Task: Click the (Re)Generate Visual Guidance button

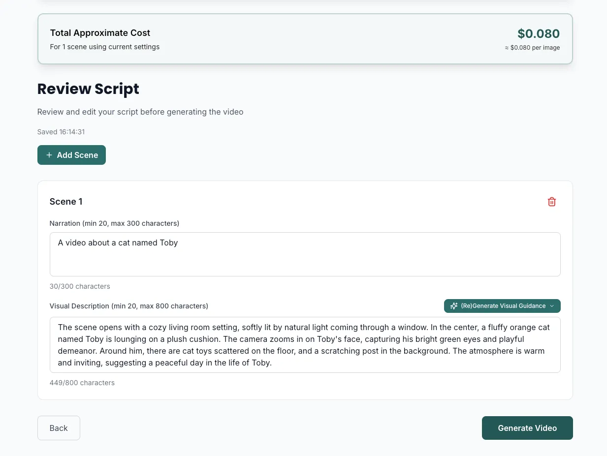Action: [x=502, y=306]
